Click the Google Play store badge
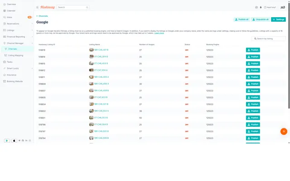290x181 pixels. tap(7, 141)
